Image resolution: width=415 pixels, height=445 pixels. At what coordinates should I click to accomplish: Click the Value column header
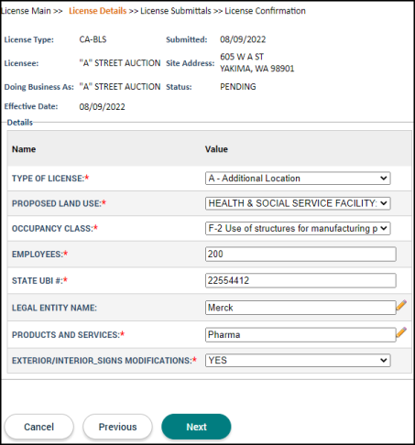[216, 149]
